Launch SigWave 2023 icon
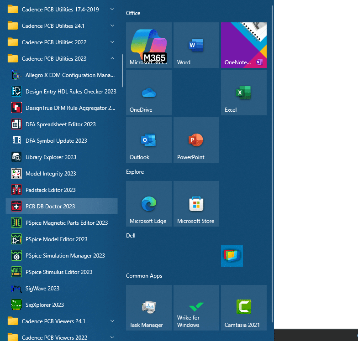The image size is (358, 341). [x=16, y=288]
